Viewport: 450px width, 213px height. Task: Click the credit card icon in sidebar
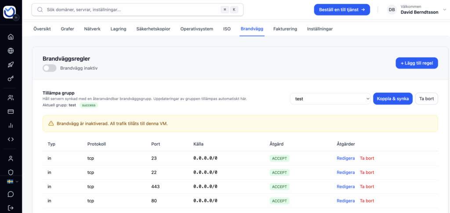11,112
